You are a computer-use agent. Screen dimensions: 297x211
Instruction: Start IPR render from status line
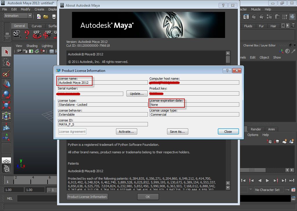coord(262,17)
